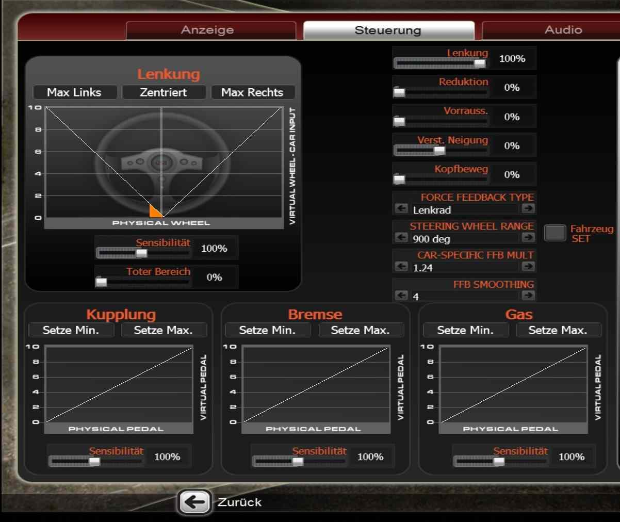Click the steering wheel response graph
This screenshot has height=522, width=620.
(164, 162)
